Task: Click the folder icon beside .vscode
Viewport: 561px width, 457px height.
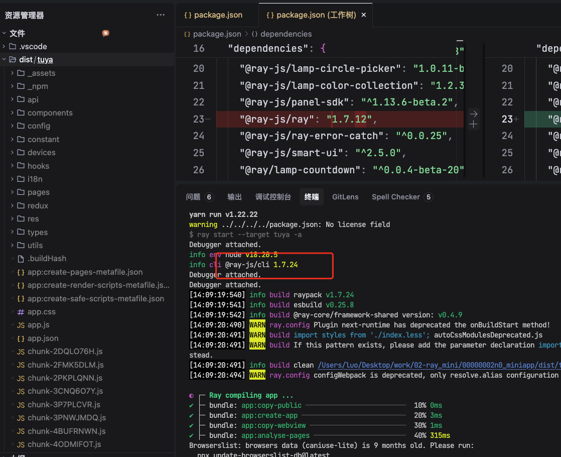Action: click(13, 47)
